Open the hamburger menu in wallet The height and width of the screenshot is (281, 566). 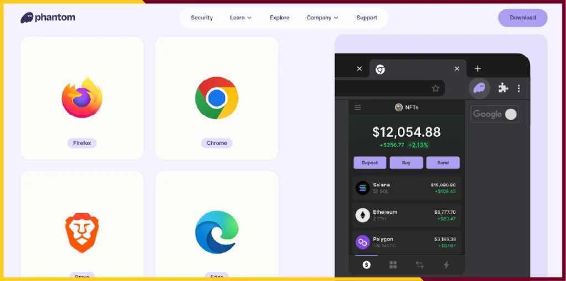pos(358,107)
